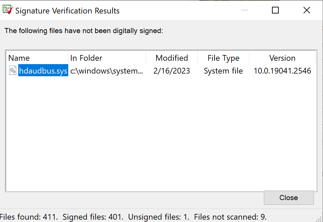The image size is (323, 222).
Task: Select the hdaudbus.sys file name
Action: click(x=43, y=71)
